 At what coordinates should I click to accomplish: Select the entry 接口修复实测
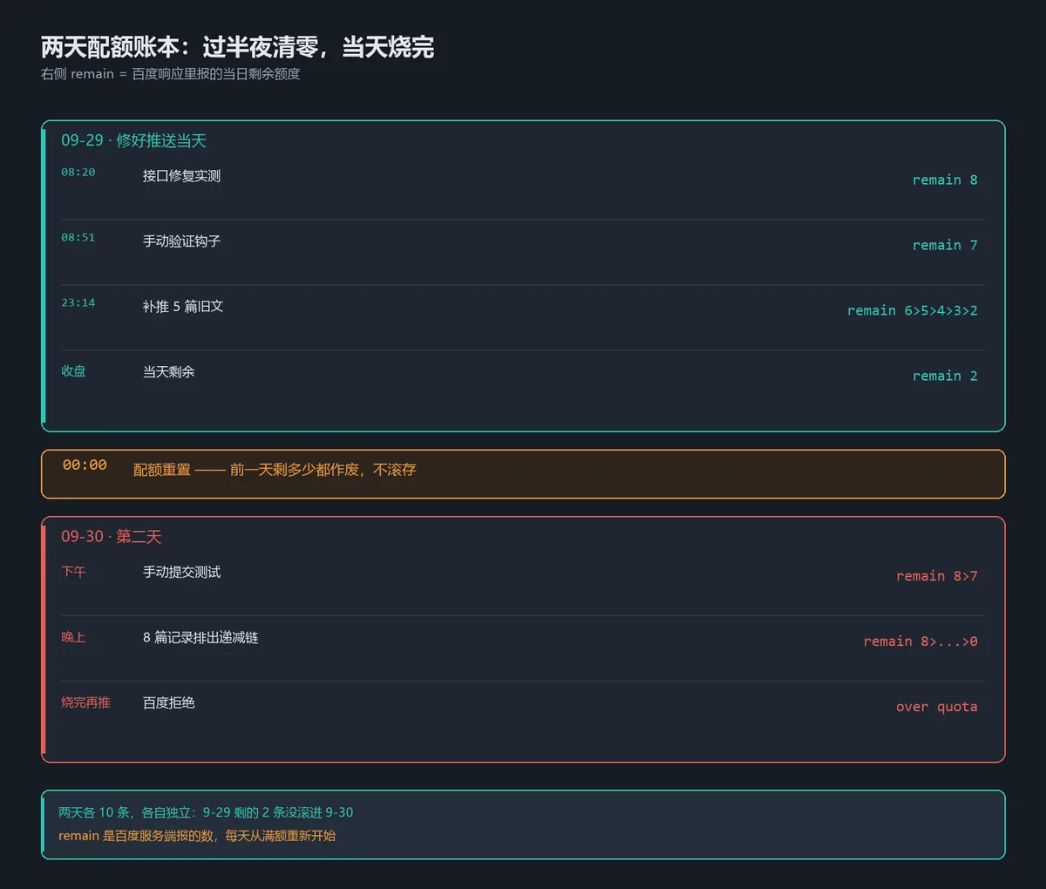point(181,176)
